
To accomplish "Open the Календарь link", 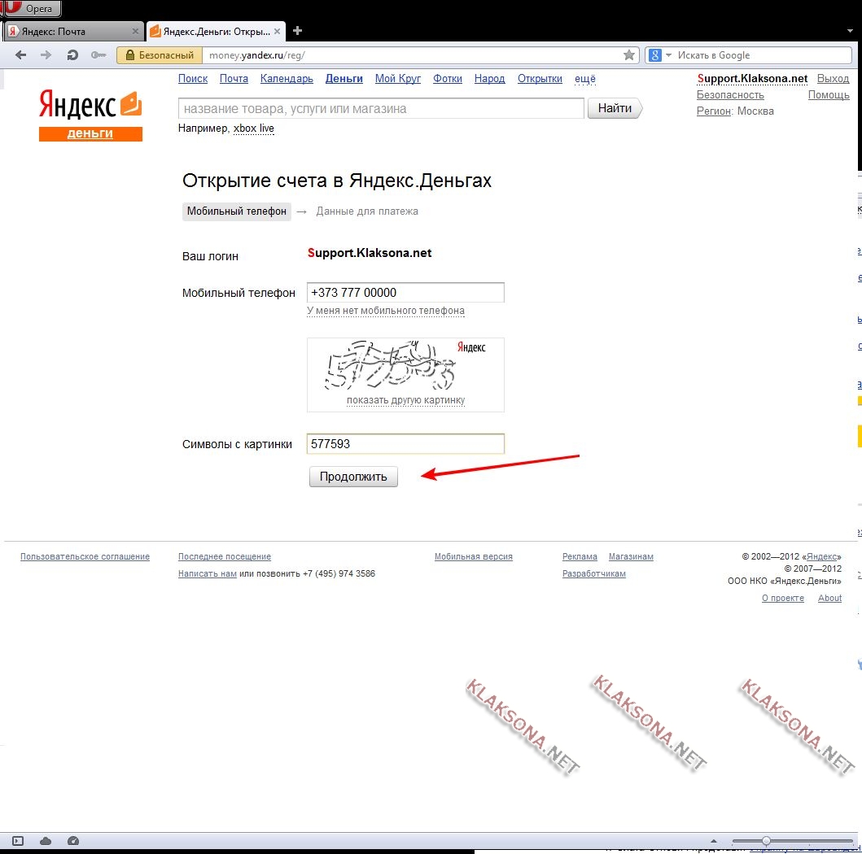I will tap(287, 79).
